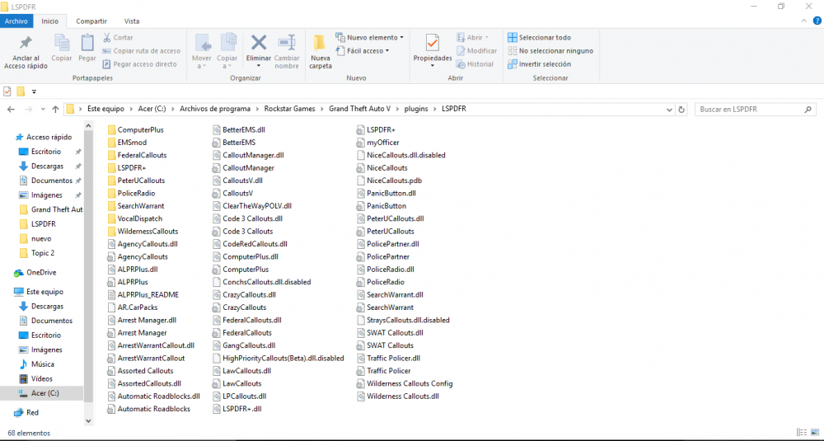Open the quick access toolbar customize dropdown
The width and height of the screenshot is (824, 441).
click(34, 91)
